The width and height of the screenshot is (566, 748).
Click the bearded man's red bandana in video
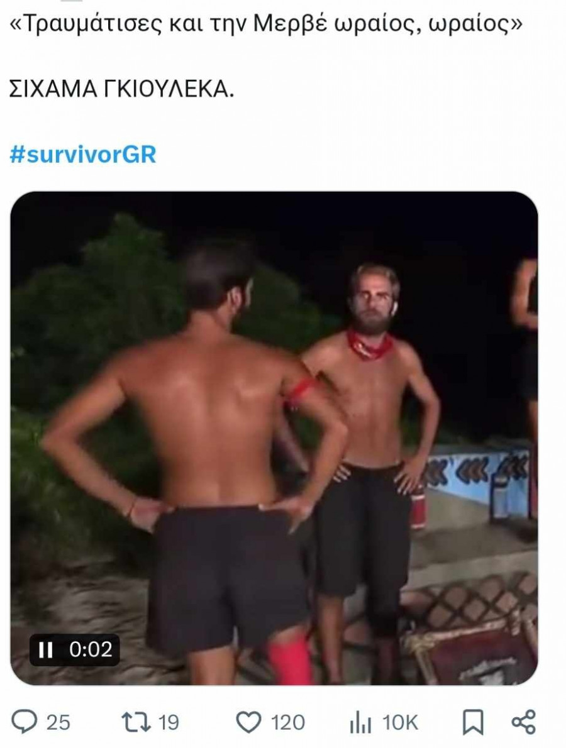[370, 345]
